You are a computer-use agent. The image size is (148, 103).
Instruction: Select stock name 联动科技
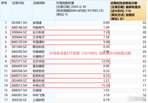(x=39, y=47)
